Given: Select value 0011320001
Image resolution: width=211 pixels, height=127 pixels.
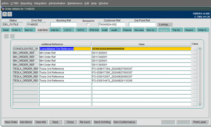Looking at the screenshot, I should click(141, 61).
